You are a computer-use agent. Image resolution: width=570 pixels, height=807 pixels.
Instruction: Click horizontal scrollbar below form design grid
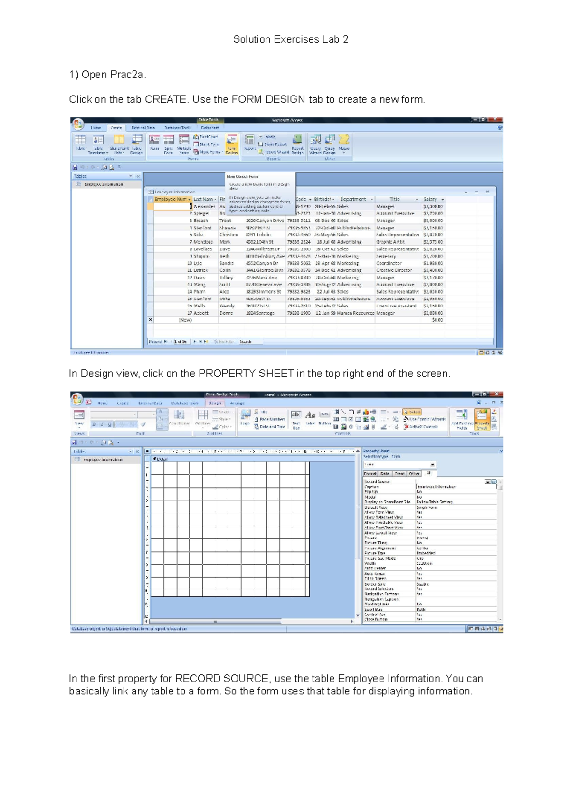(x=249, y=621)
